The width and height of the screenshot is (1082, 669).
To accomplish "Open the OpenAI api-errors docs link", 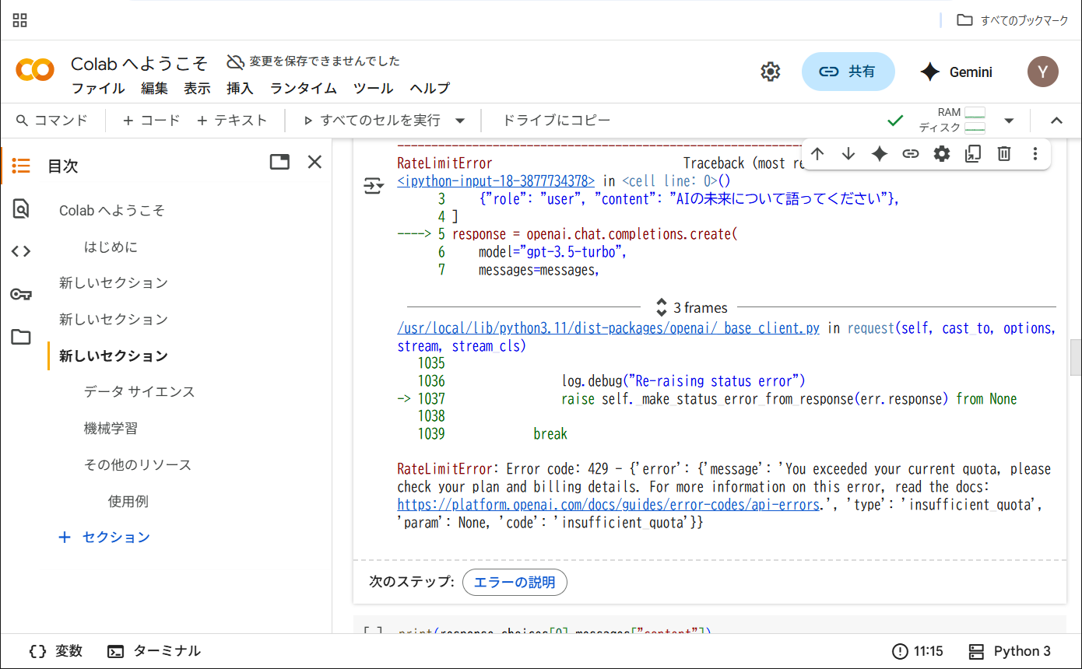I will click(x=608, y=505).
